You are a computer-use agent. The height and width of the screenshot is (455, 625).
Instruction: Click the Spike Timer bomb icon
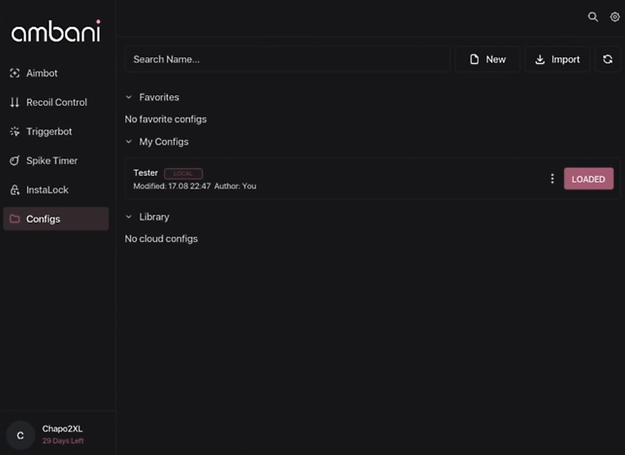tap(15, 161)
